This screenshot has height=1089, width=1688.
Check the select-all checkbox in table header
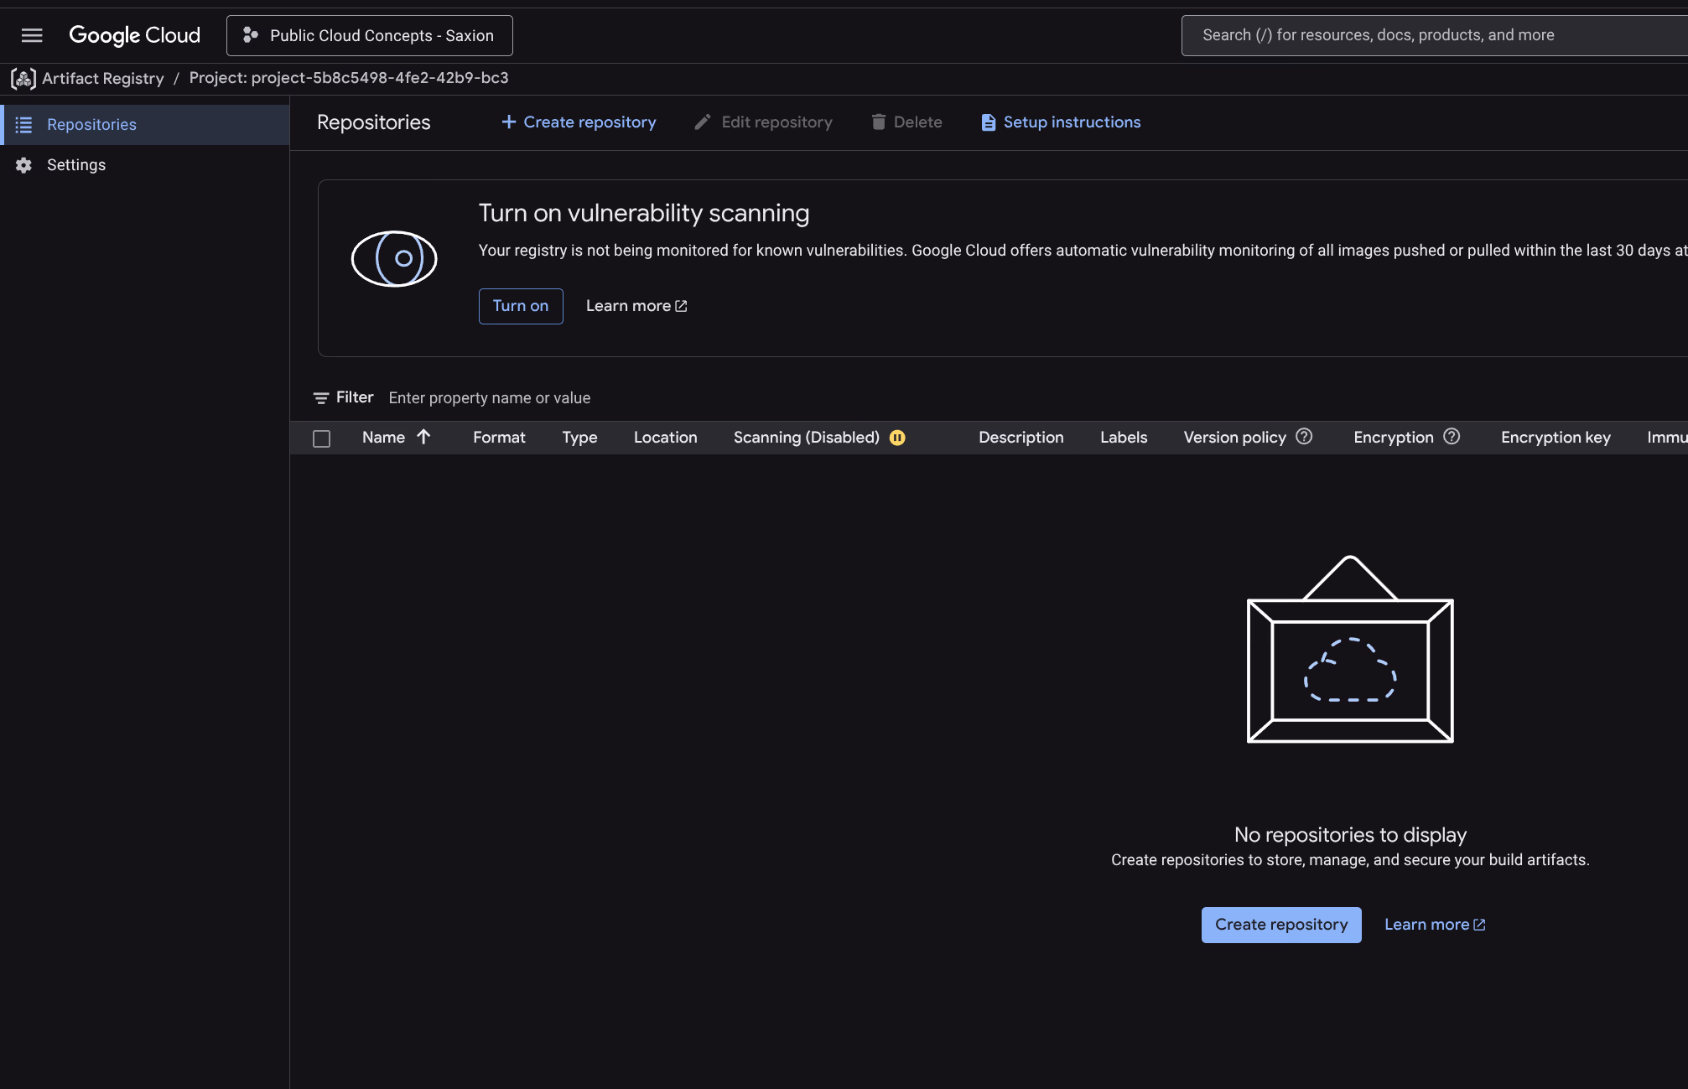321,438
